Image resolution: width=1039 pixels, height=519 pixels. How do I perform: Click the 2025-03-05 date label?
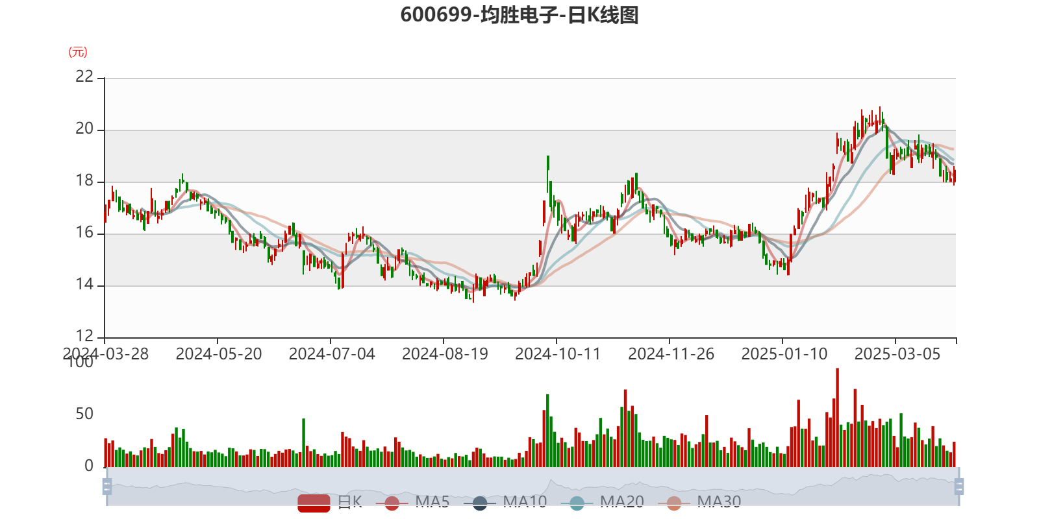click(x=897, y=354)
